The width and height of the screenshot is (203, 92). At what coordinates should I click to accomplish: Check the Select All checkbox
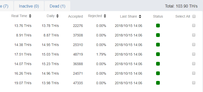pos(194,16)
